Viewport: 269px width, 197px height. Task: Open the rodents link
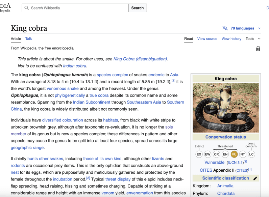(x=18, y=166)
